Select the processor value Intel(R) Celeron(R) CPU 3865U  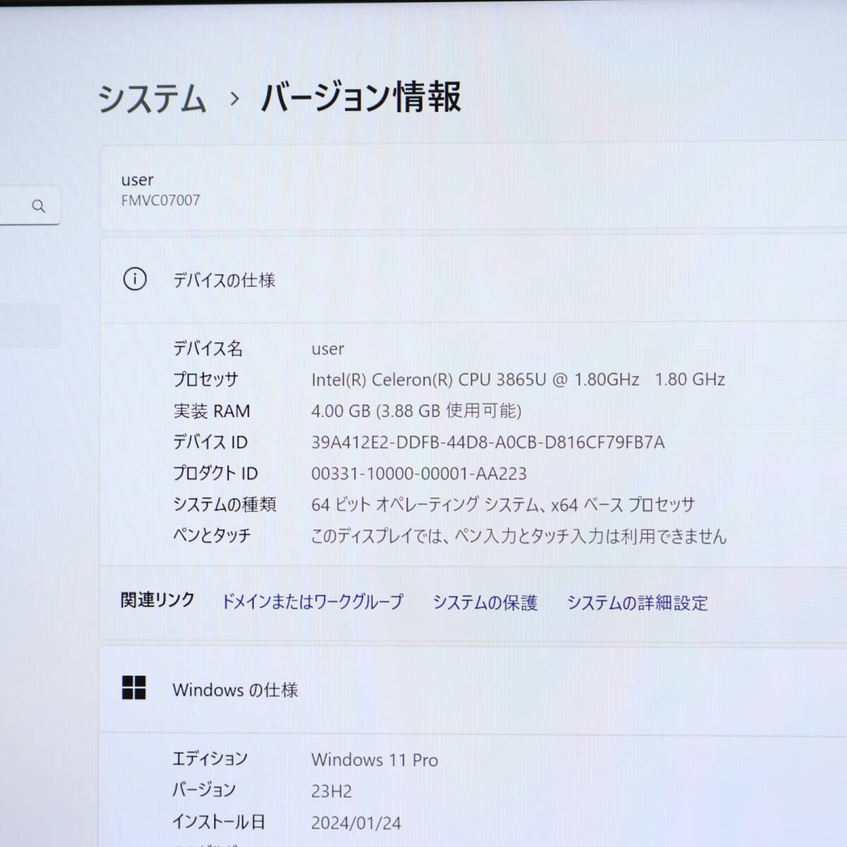[518, 380]
